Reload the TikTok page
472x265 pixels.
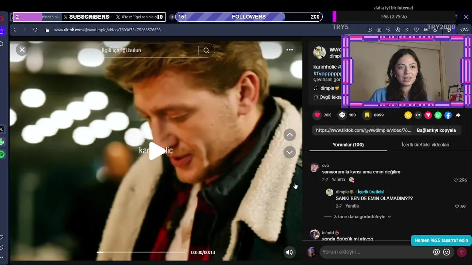pyautogui.click(x=35, y=30)
